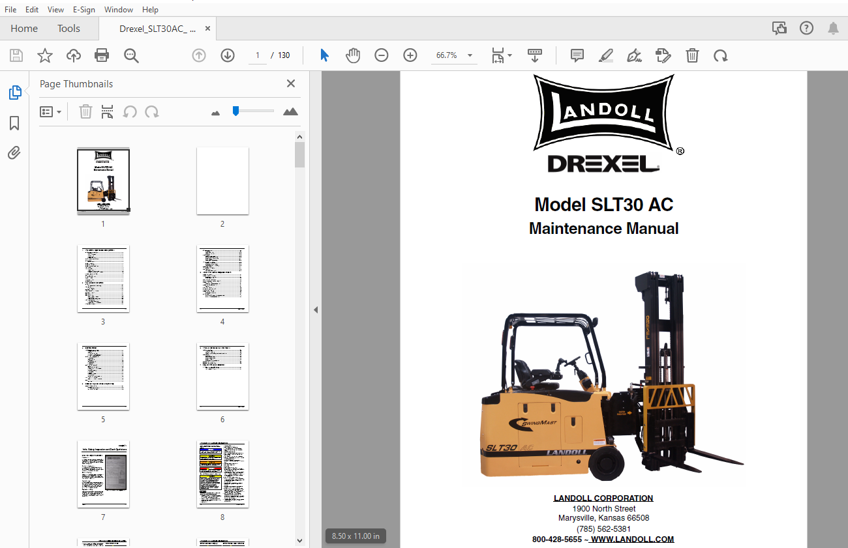The image size is (848, 548).
Task: Close the Page Thumbnails panel
Action: (x=291, y=83)
